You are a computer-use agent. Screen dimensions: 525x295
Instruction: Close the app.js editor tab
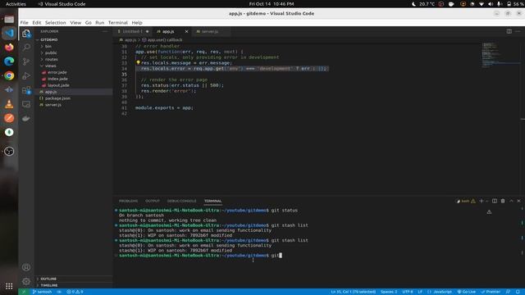pyautogui.click(x=186, y=31)
